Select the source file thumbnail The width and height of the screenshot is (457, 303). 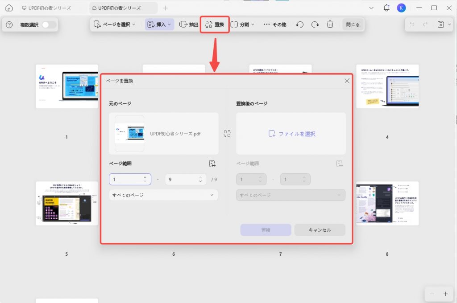pyautogui.click(x=129, y=133)
